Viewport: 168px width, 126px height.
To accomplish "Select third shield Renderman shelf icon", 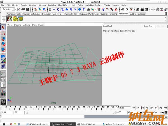I will [x=21, y=19].
